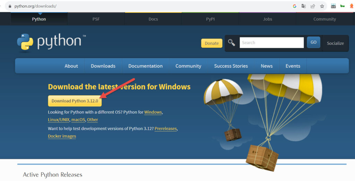Click the padlock site info icon

click(x=10, y=6)
